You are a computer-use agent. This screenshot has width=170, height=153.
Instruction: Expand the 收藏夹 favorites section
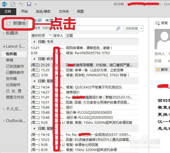tap(4, 33)
